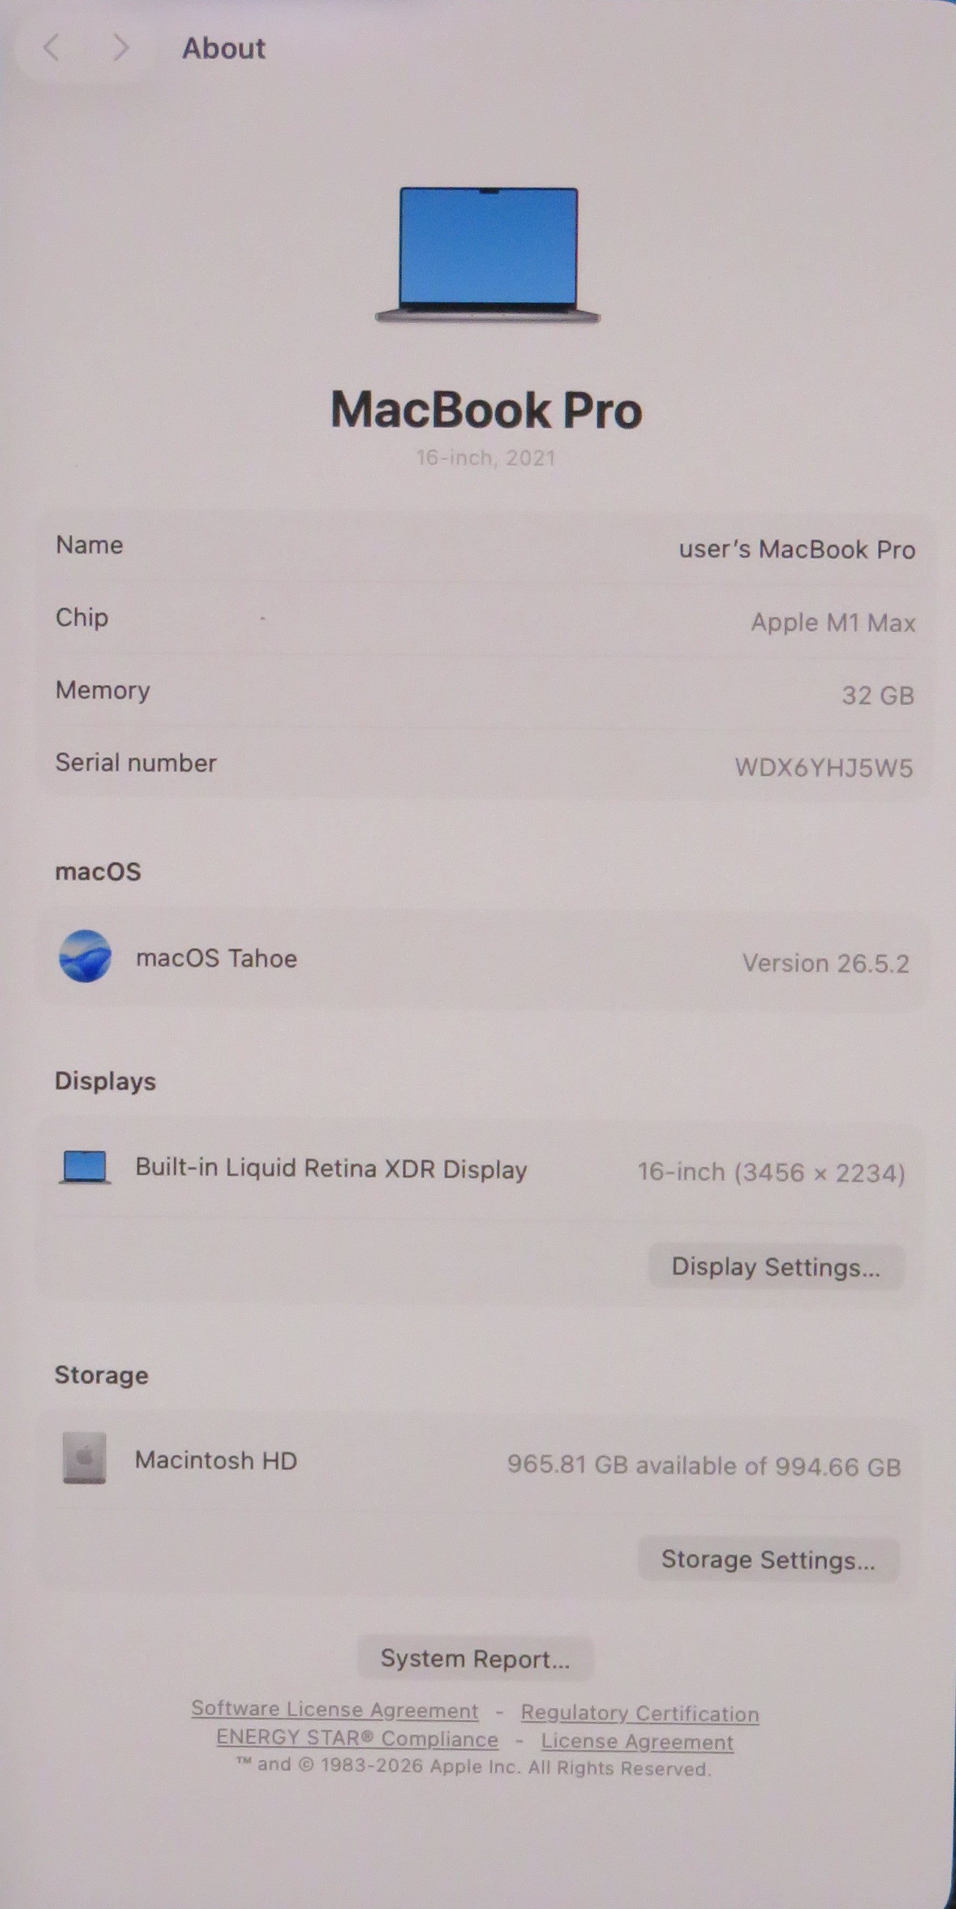Click the MacBook Pro laptop illustration
The image size is (956, 1909).
click(x=488, y=255)
